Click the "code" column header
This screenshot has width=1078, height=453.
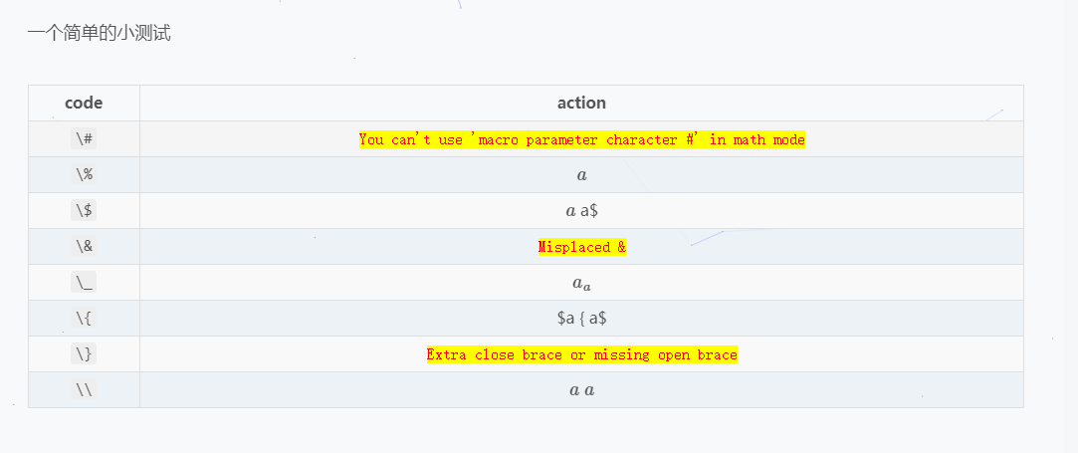[84, 103]
